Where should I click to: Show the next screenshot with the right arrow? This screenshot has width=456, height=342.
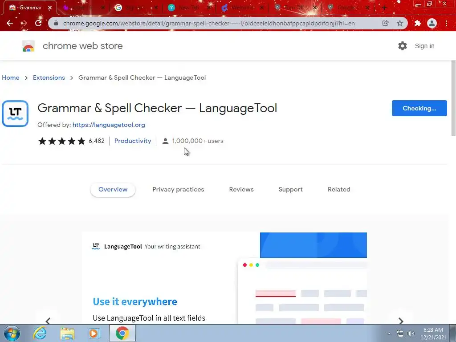pyautogui.click(x=401, y=321)
